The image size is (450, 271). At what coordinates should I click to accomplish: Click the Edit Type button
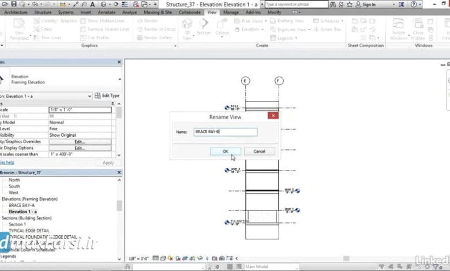point(107,96)
